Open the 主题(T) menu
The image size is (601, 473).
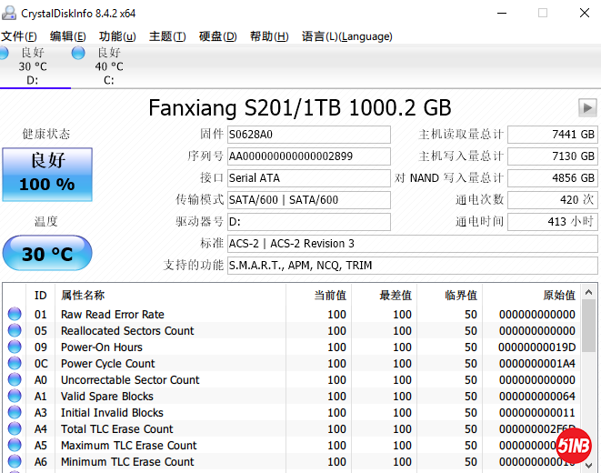[x=167, y=36]
